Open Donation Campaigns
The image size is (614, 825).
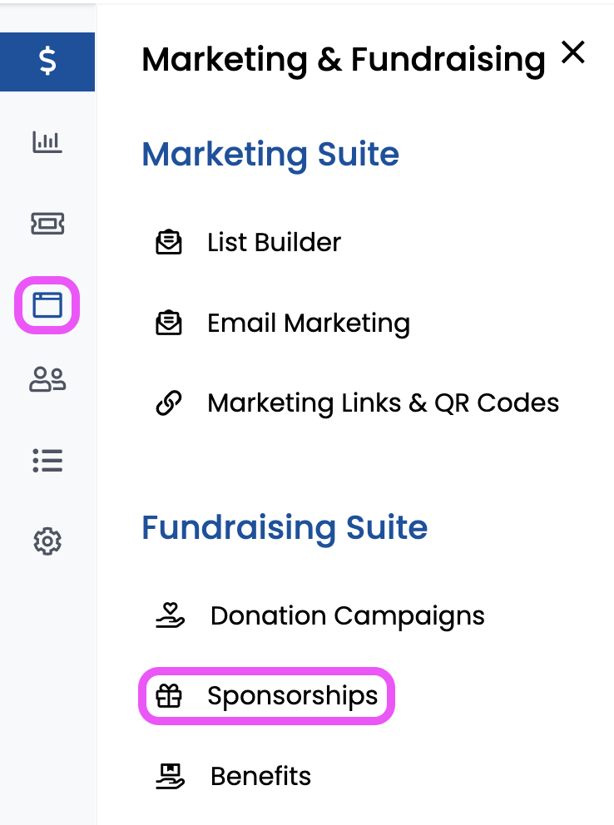coord(347,615)
